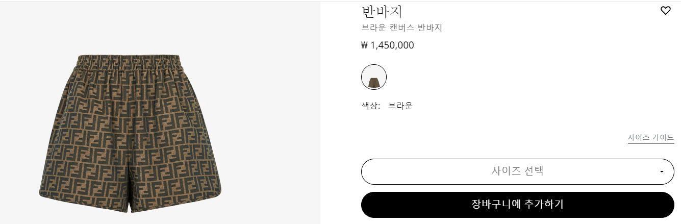
Task: Click the 브라운 color name text
Action: tap(400, 106)
